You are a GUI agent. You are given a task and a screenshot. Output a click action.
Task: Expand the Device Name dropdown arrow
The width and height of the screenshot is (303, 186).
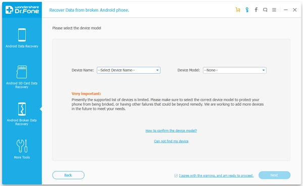(x=157, y=70)
